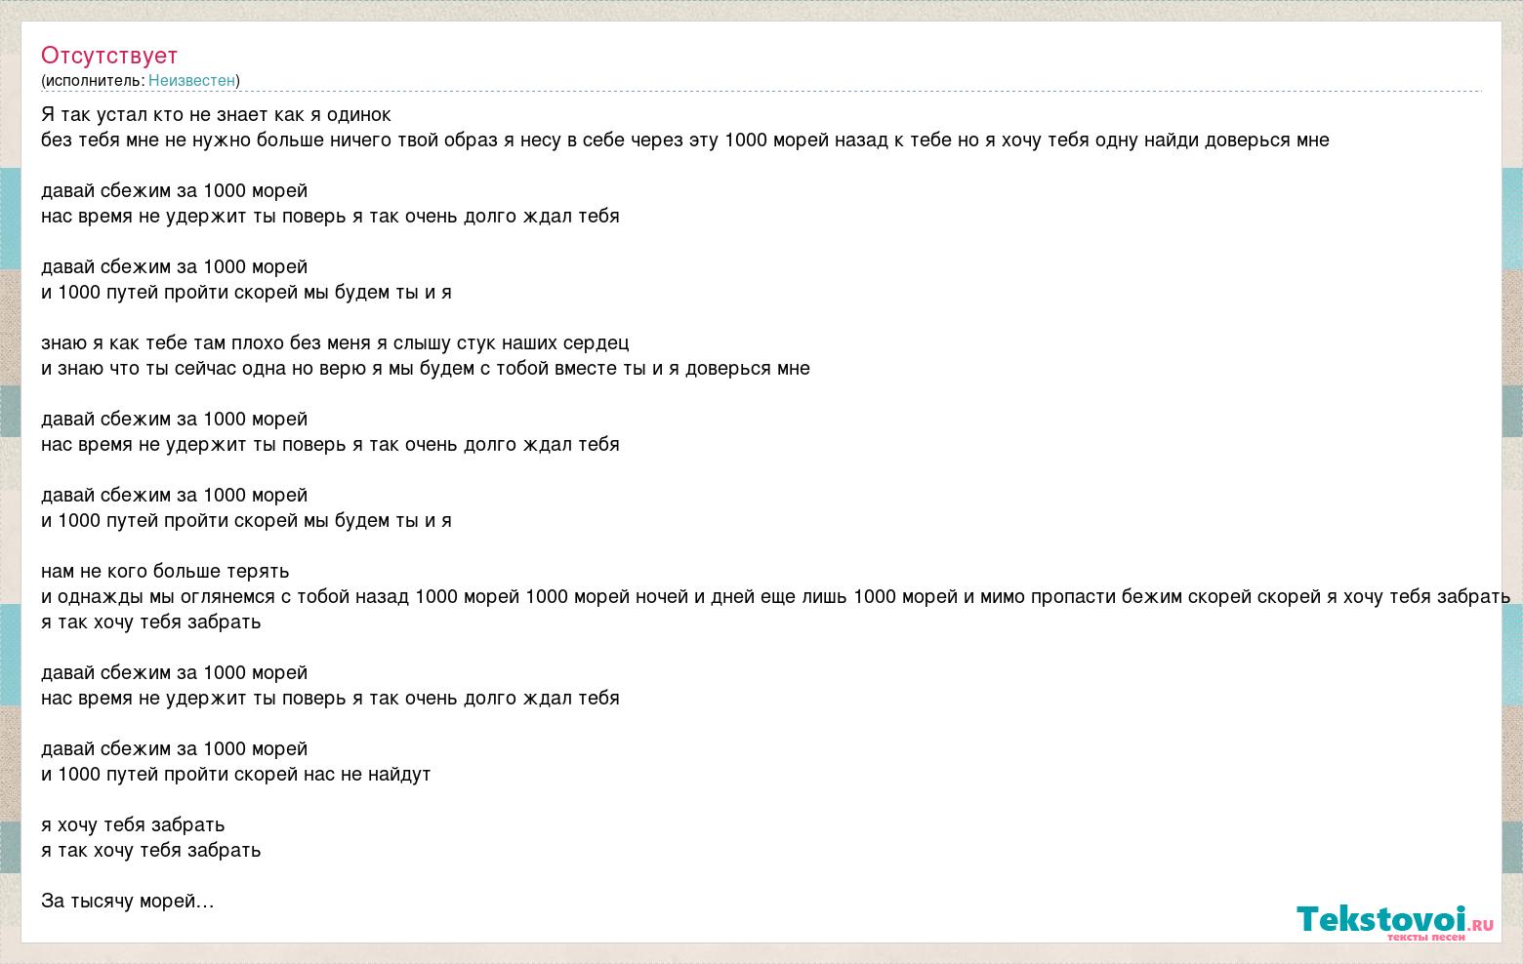This screenshot has width=1523, height=964.
Task: Click the Tekstovoi.ru logo
Action: [1395, 922]
